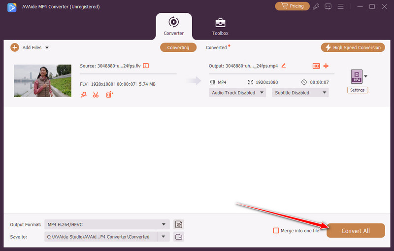Click the enhance video icon beside scissors
Screen dimensions: 394x251
pos(109,94)
